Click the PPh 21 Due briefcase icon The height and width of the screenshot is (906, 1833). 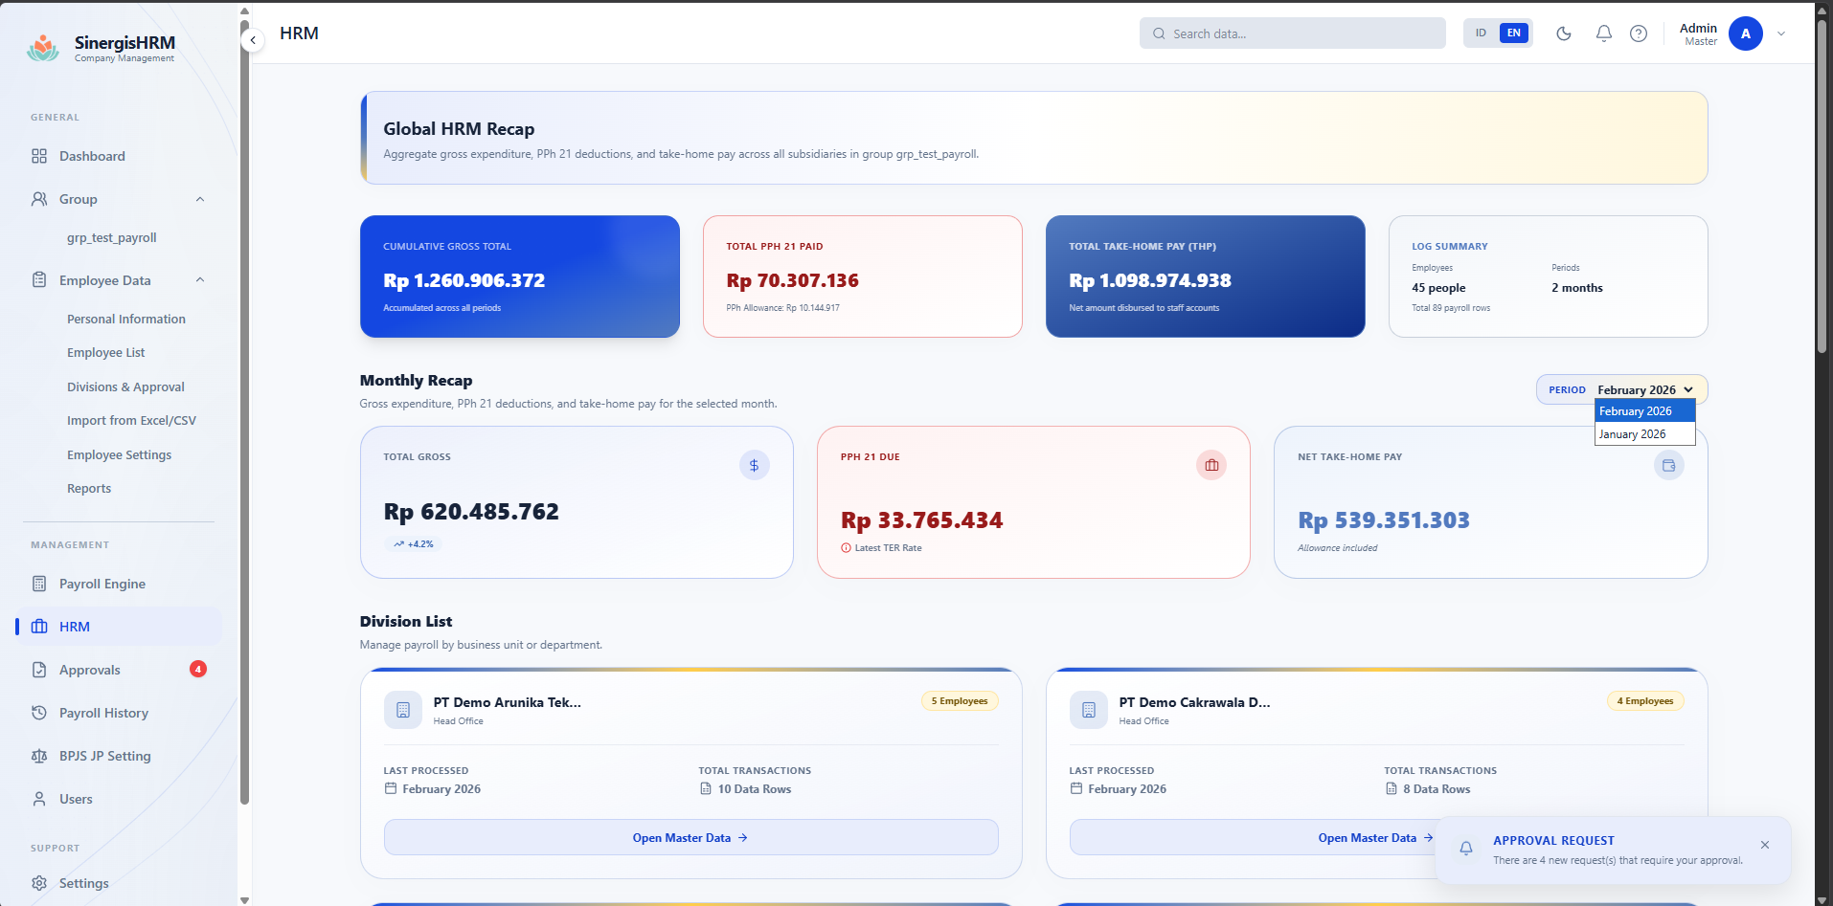click(x=1211, y=465)
